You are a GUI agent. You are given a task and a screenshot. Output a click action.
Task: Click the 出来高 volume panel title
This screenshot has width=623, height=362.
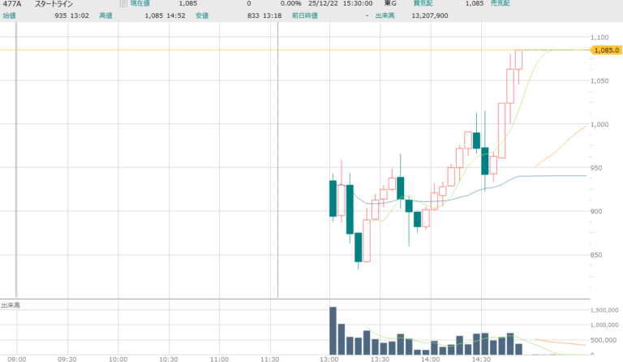11,305
